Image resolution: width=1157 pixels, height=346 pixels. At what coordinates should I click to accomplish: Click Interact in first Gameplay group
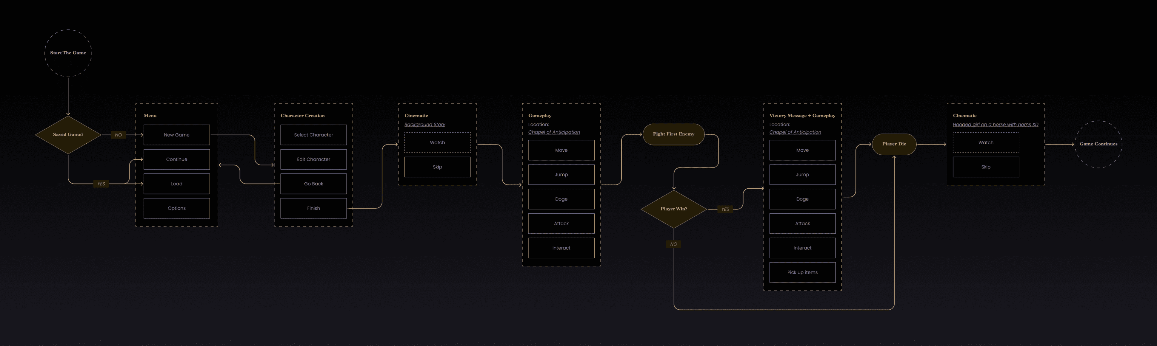561,248
